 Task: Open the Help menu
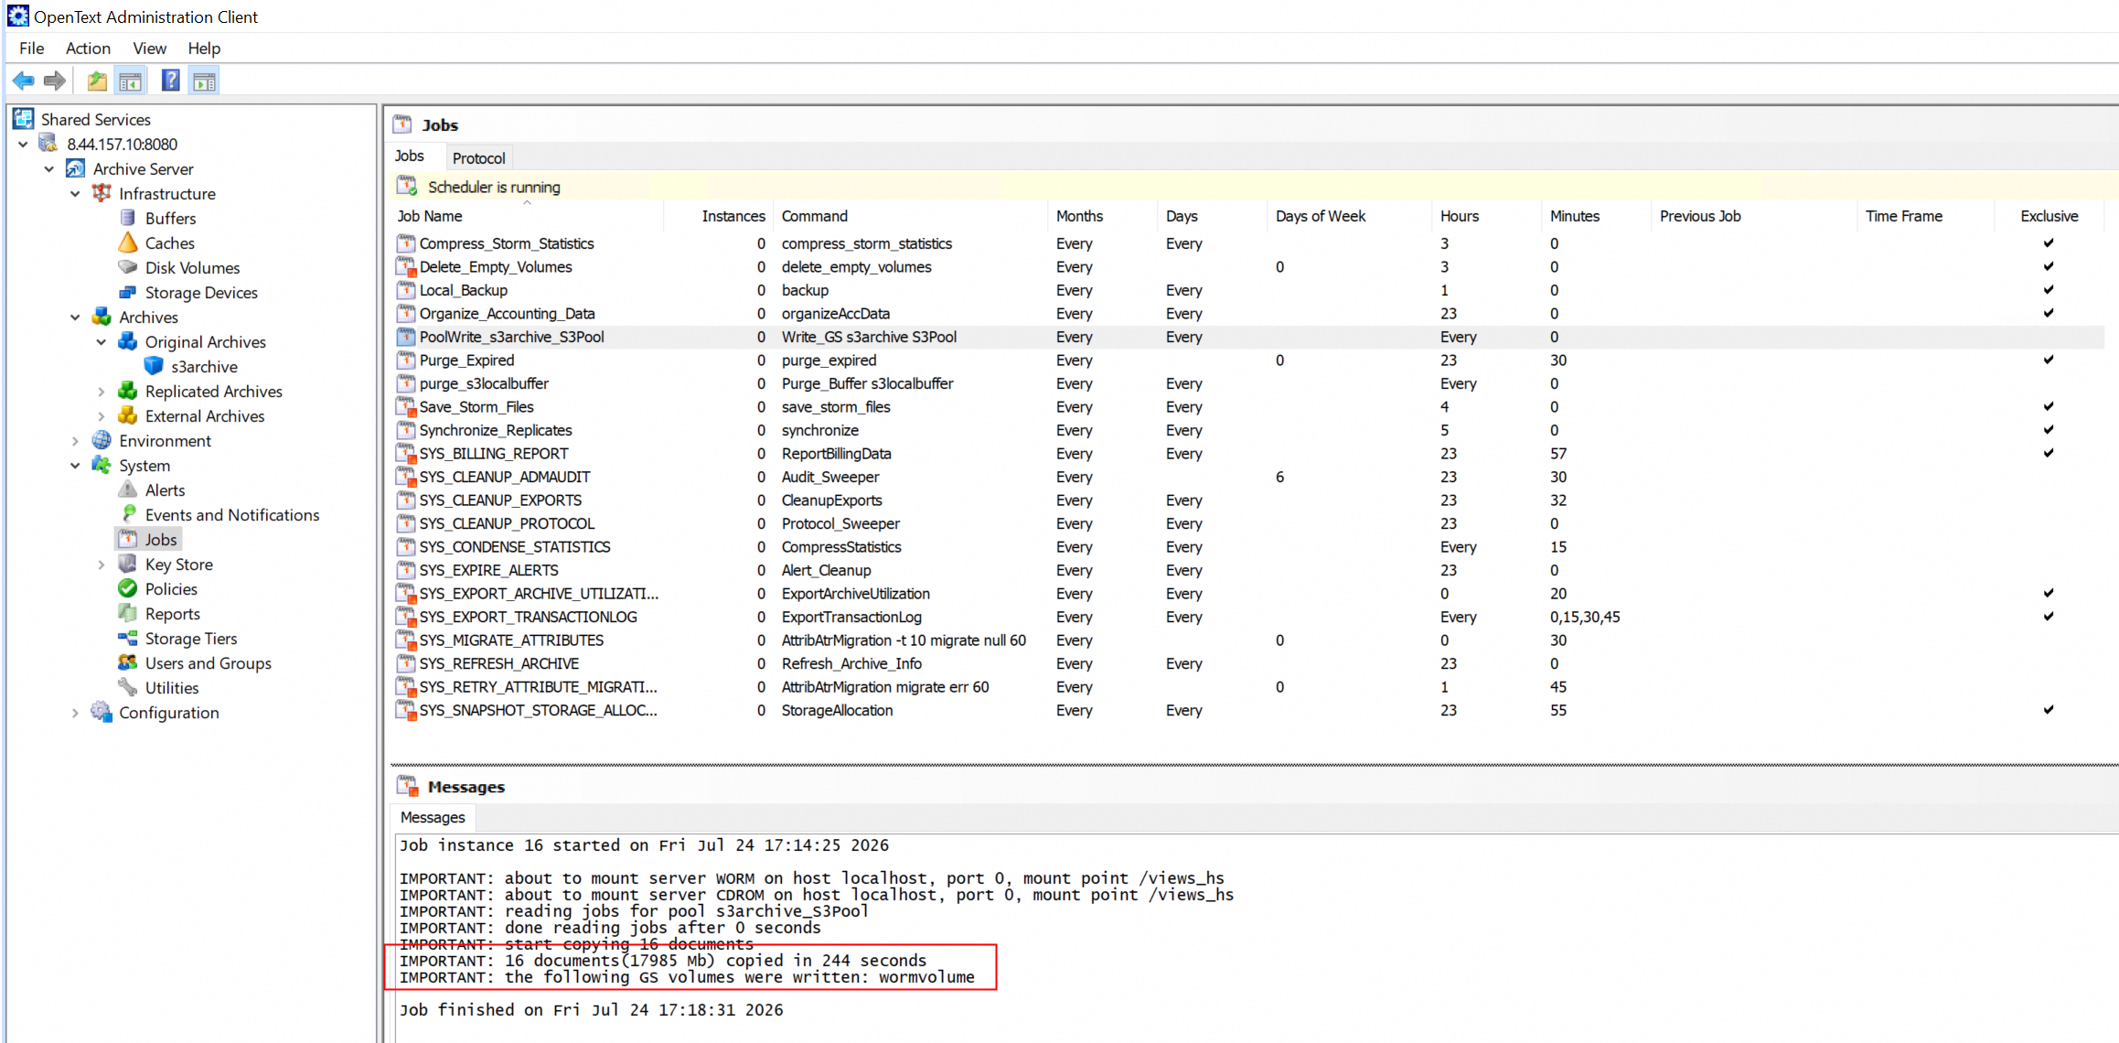click(x=204, y=48)
